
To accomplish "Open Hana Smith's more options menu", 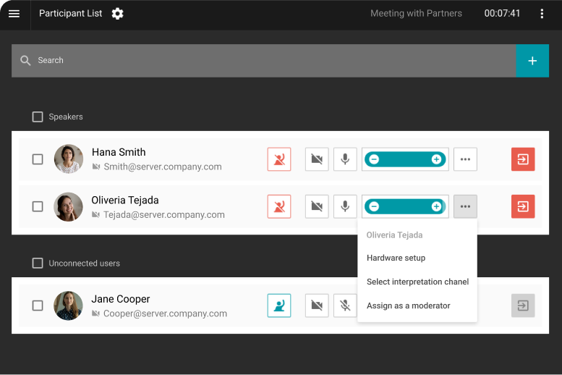I will coord(465,159).
